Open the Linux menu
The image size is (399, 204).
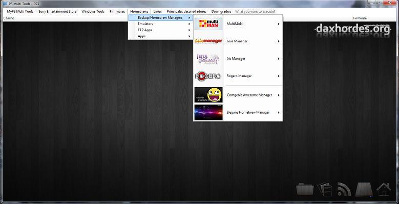coord(158,11)
